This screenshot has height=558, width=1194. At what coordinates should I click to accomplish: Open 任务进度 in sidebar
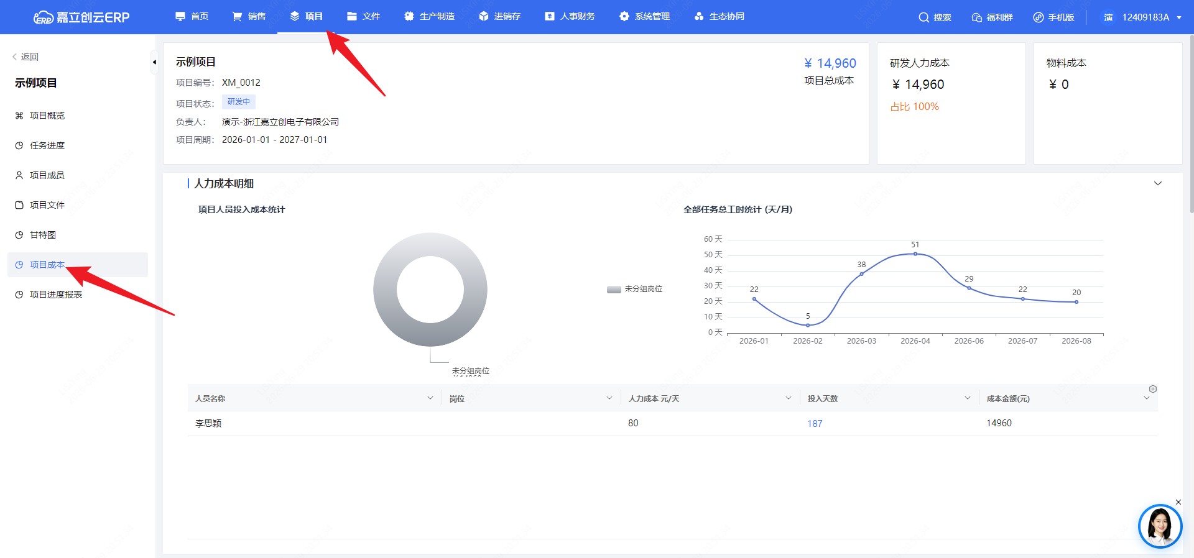(78, 145)
